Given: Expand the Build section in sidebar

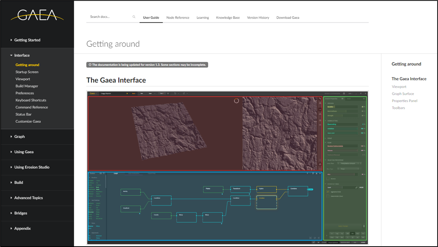Looking at the screenshot, I should pos(19,182).
